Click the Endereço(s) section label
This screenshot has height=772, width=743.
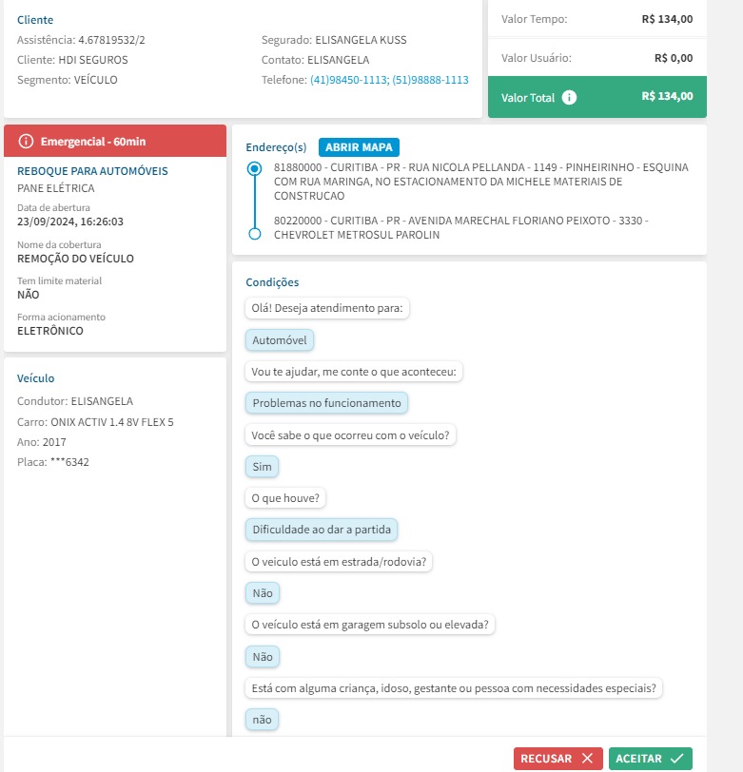pos(276,147)
